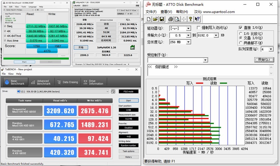Screen dimensions: 280x166
Task: Select the 交叠 I/O radio option
Action: 241,38
